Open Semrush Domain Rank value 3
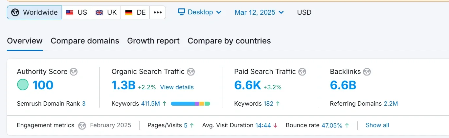Image resolution: width=449 pixels, height=138 pixels. coord(84,104)
